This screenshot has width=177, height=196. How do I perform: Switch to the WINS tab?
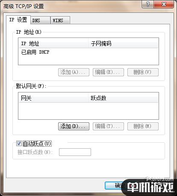(x=60, y=20)
